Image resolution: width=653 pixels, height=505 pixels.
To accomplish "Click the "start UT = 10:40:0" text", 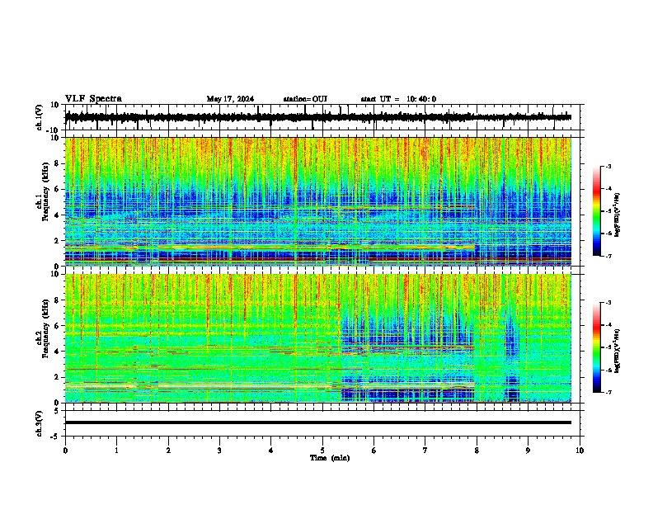I will click(398, 99).
